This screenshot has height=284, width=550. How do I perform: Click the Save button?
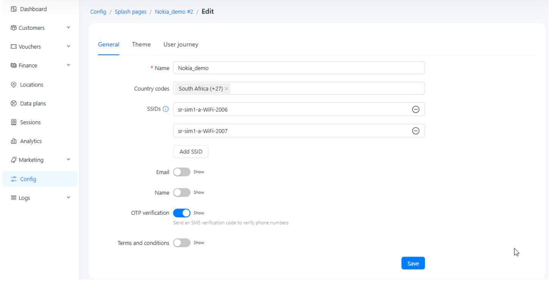click(413, 263)
